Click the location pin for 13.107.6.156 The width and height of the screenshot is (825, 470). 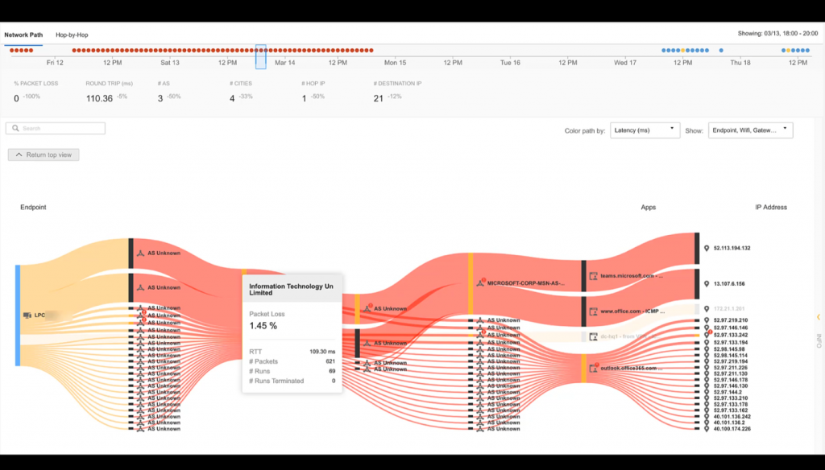tap(707, 284)
